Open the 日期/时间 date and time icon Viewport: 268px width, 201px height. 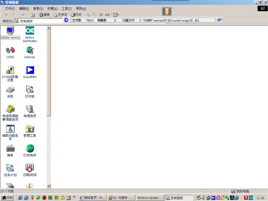(29, 170)
